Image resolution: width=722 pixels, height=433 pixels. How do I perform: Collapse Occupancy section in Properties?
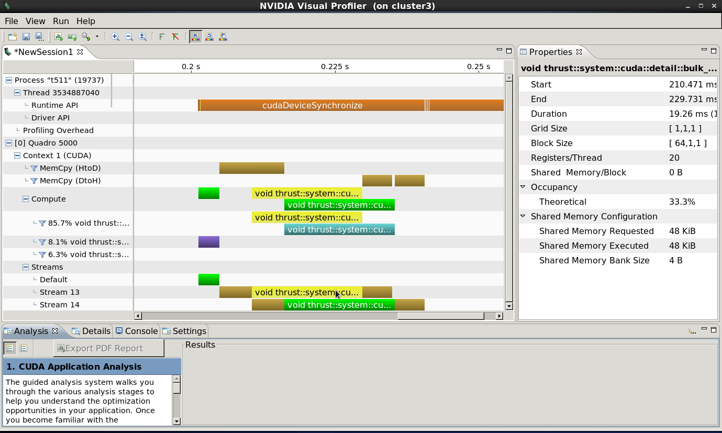tap(523, 187)
